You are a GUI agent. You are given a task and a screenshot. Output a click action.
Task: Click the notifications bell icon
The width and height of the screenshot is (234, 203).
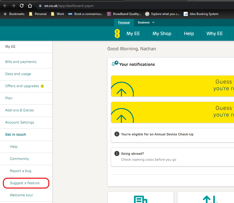(113, 64)
